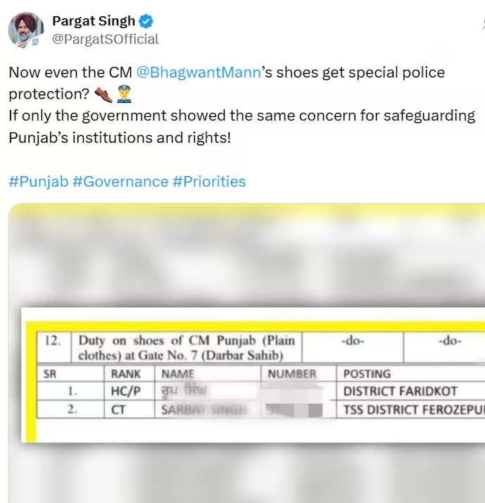Click the RANK column header in the document
485x503 pixels.
pyautogui.click(x=126, y=374)
